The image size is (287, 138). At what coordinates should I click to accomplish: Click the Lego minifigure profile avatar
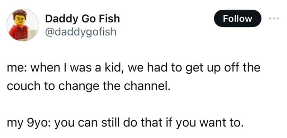[x=23, y=25]
